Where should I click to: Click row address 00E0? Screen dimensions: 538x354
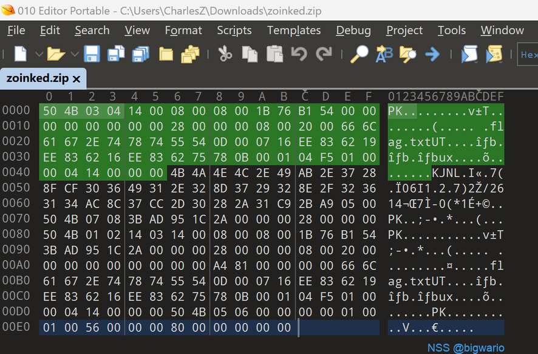click(x=16, y=327)
